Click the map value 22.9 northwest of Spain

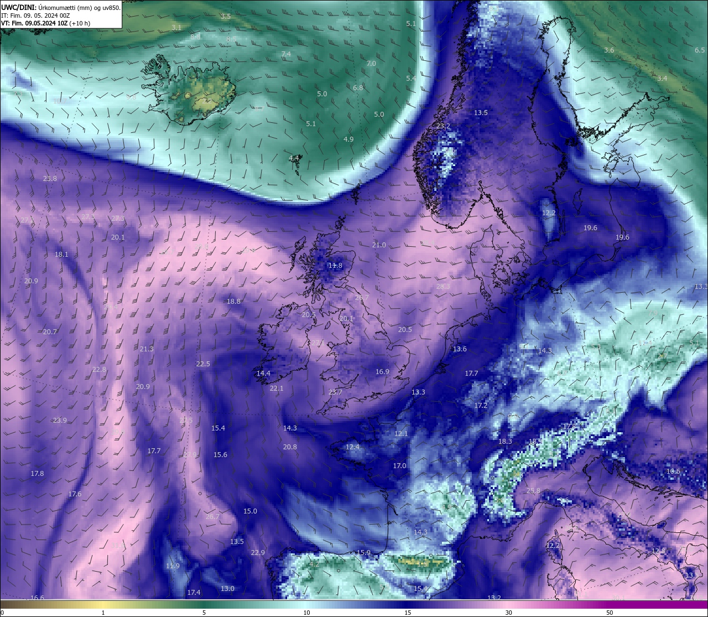click(x=258, y=552)
